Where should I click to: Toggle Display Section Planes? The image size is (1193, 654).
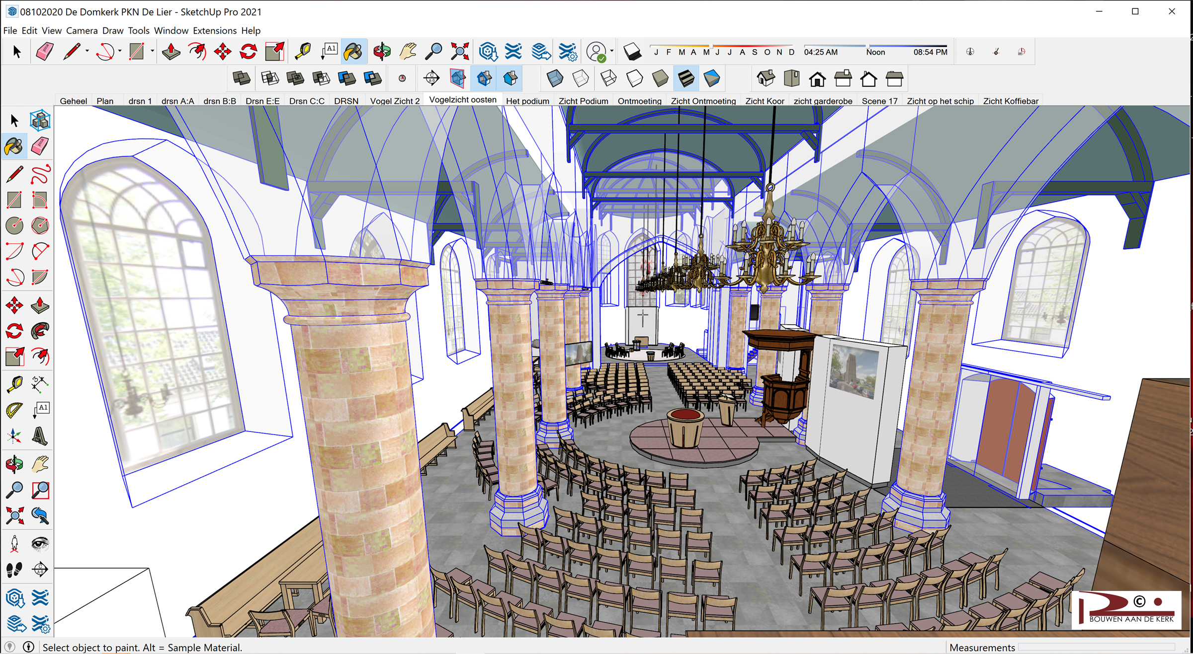(x=458, y=78)
